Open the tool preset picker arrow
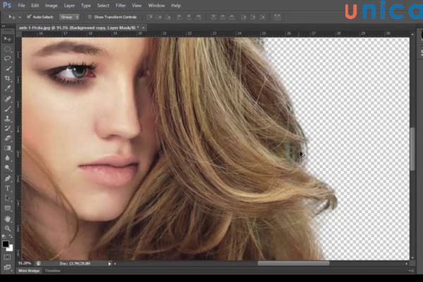Screen dimensions: 423x282 (18, 16)
